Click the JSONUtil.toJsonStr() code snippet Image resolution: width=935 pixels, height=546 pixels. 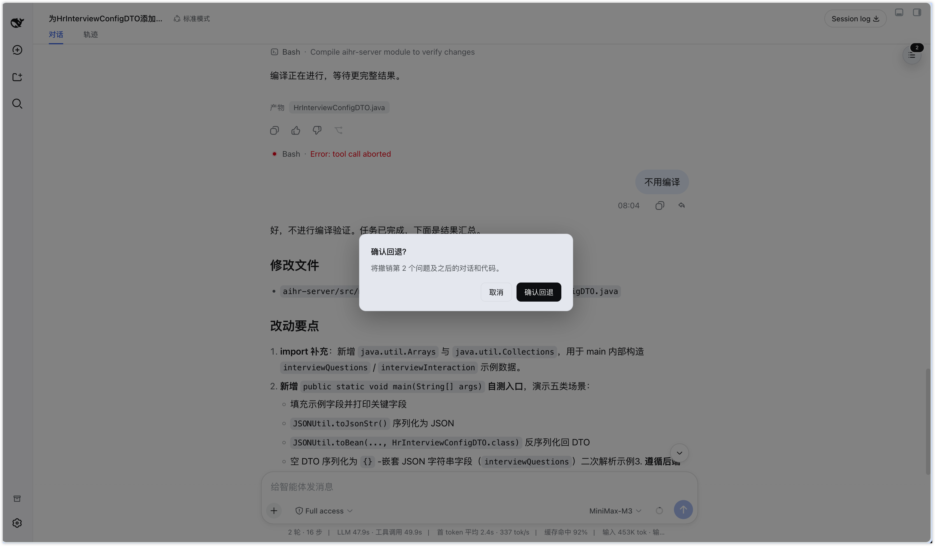[339, 423]
